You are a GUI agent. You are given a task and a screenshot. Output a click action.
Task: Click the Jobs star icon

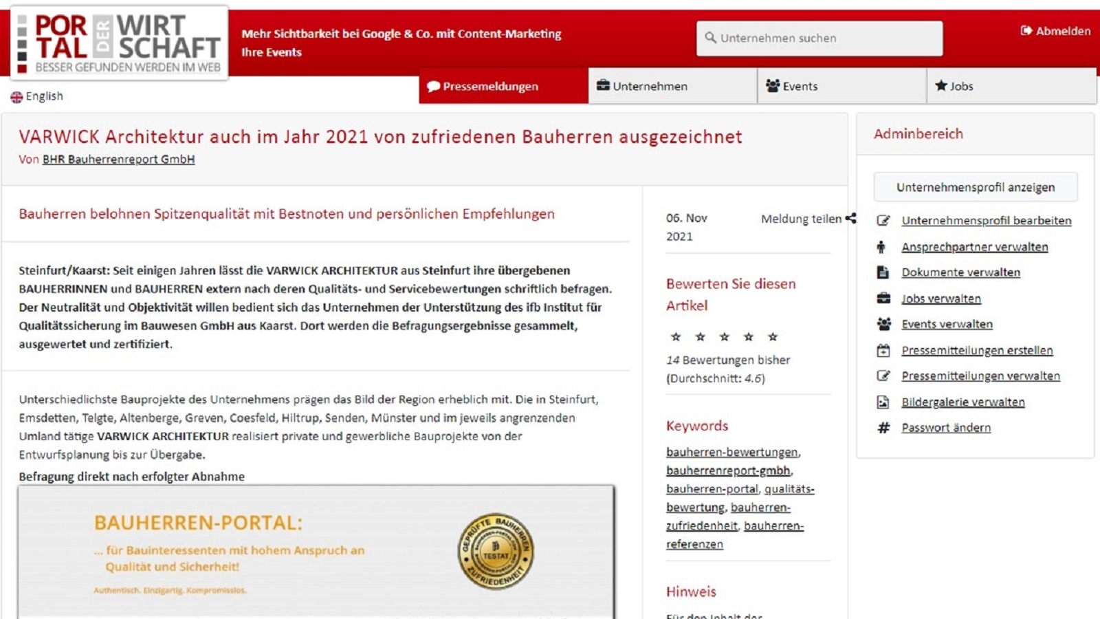point(941,85)
